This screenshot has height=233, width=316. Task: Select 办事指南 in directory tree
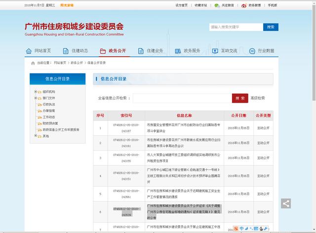pos(49,111)
